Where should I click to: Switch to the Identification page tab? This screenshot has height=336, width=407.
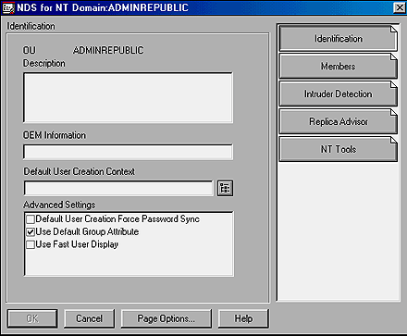[x=339, y=39]
